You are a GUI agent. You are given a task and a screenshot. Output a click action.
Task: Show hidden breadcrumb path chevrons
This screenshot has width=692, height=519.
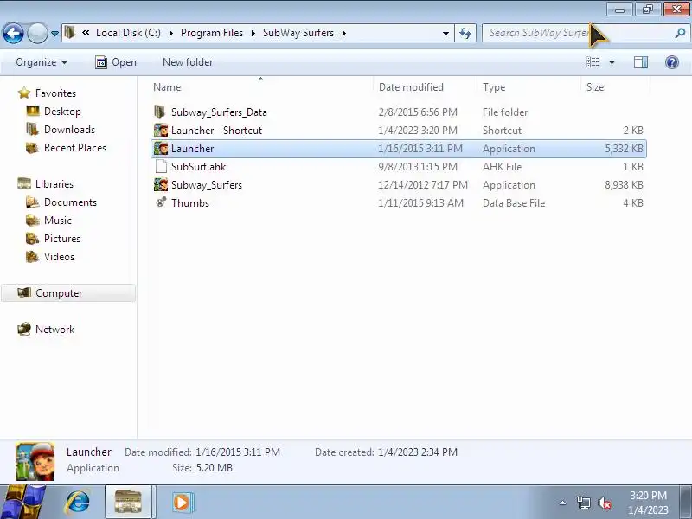(86, 33)
